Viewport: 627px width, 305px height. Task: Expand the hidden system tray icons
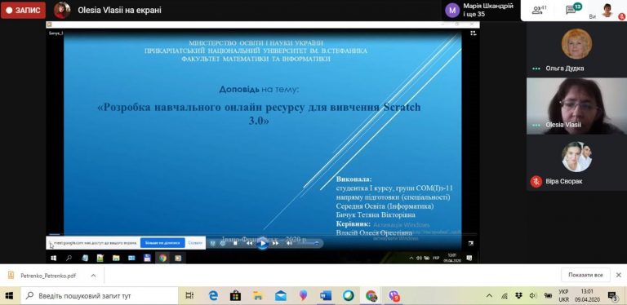coord(489,296)
